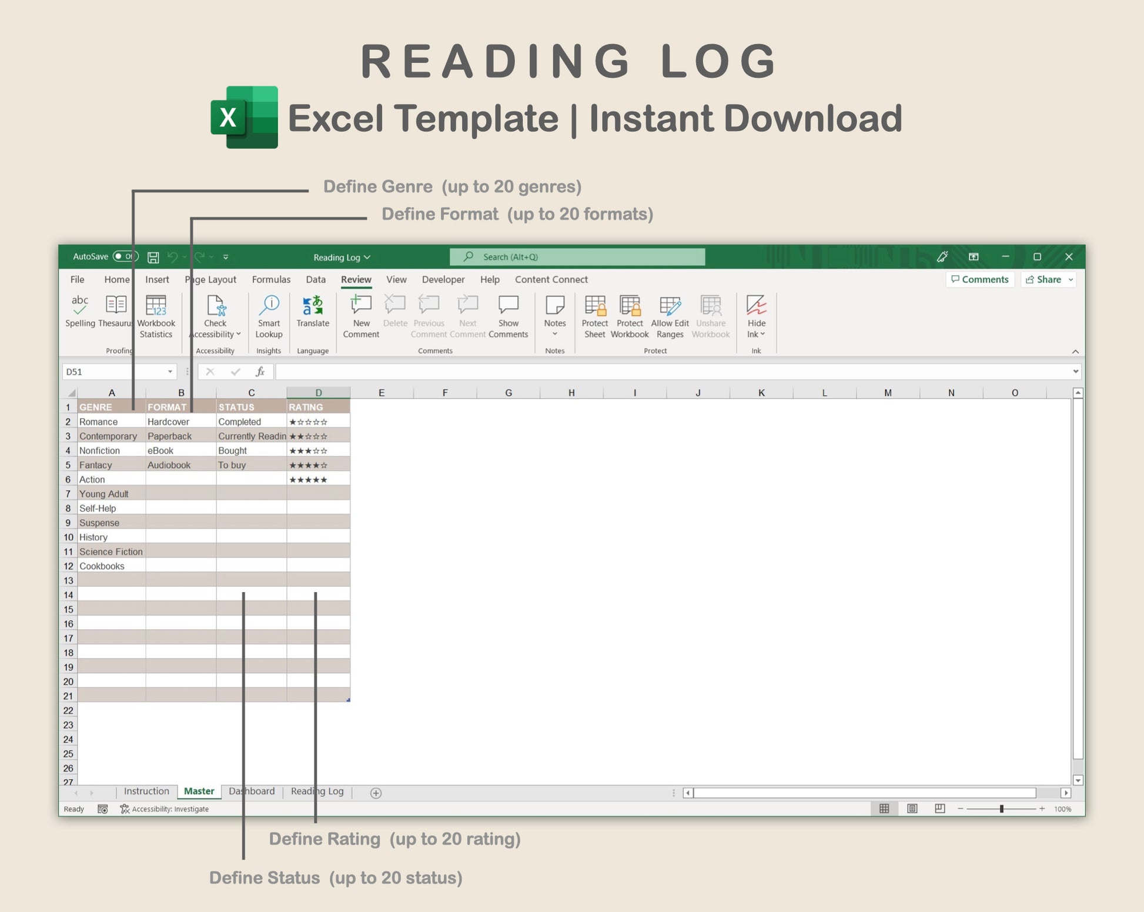Expand the Name Box dropdown

pyautogui.click(x=170, y=372)
